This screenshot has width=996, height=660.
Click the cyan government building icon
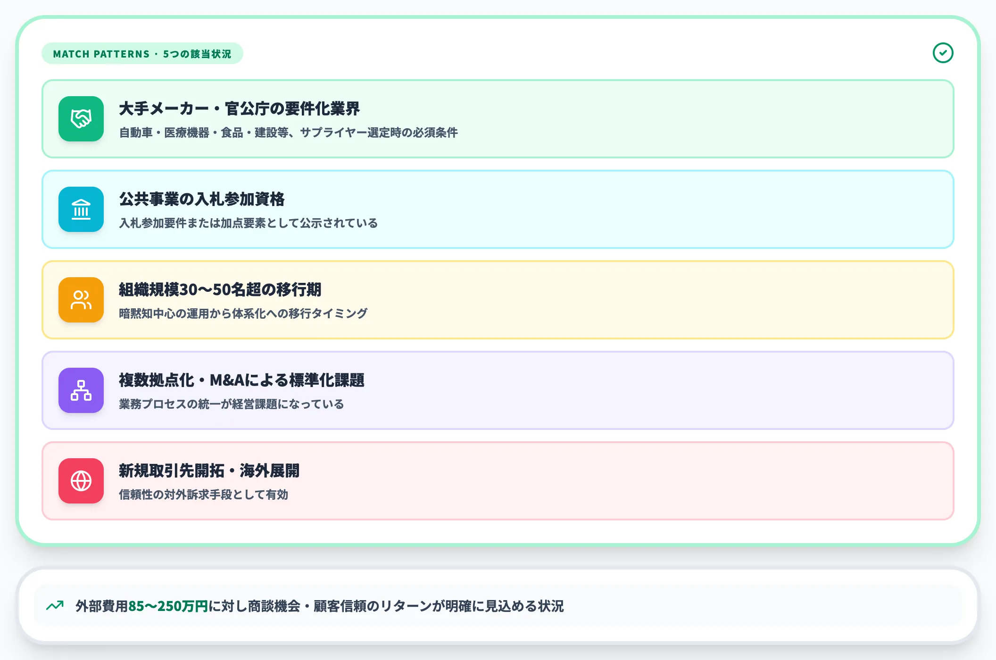point(81,209)
